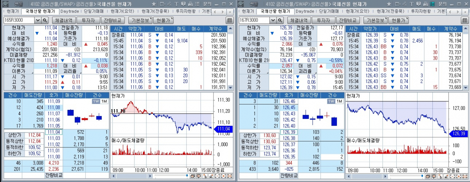
Task: Expand the 165R3000 code dropdown
Action: [38, 20]
